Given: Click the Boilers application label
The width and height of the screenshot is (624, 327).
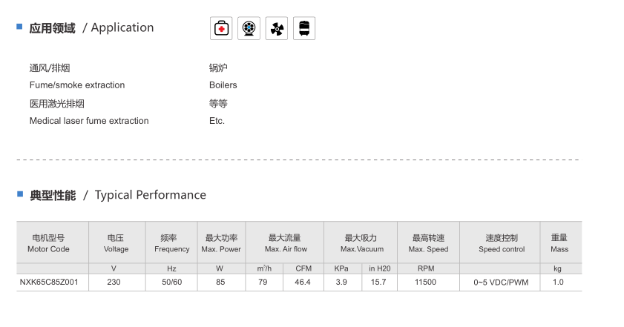Looking at the screenshot, I should (x=223, y=85).
